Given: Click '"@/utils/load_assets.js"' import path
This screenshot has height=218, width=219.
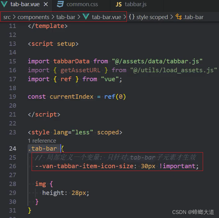Looking at the screenshot, I should click(x=173, y=70).
